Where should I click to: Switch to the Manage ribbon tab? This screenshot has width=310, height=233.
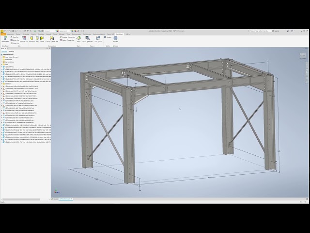tap(62, 34)
